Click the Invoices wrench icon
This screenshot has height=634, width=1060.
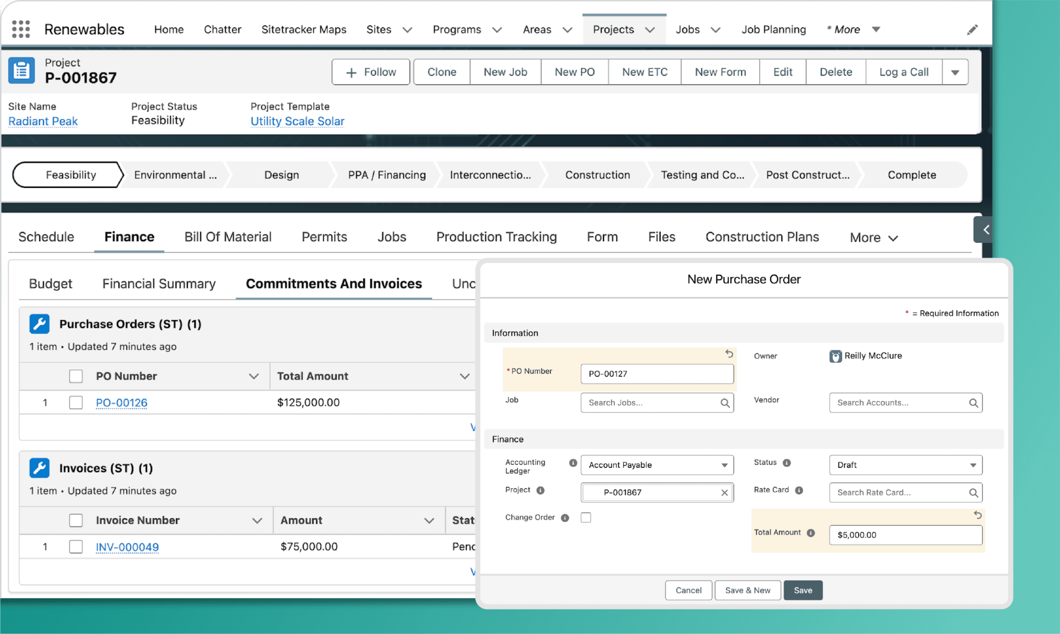coord(39,468)
